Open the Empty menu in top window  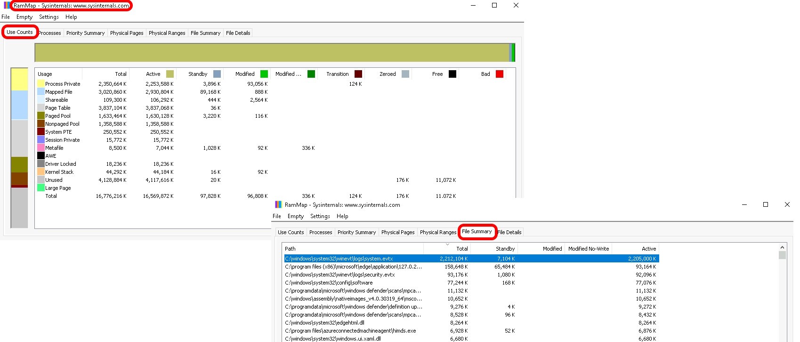click(24, 17)
